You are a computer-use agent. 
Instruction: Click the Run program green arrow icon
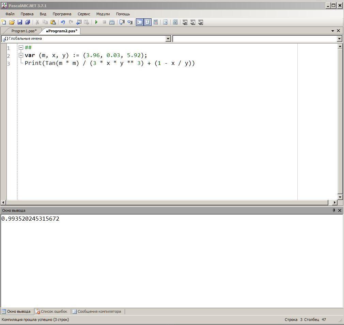(x=96, y=22)
